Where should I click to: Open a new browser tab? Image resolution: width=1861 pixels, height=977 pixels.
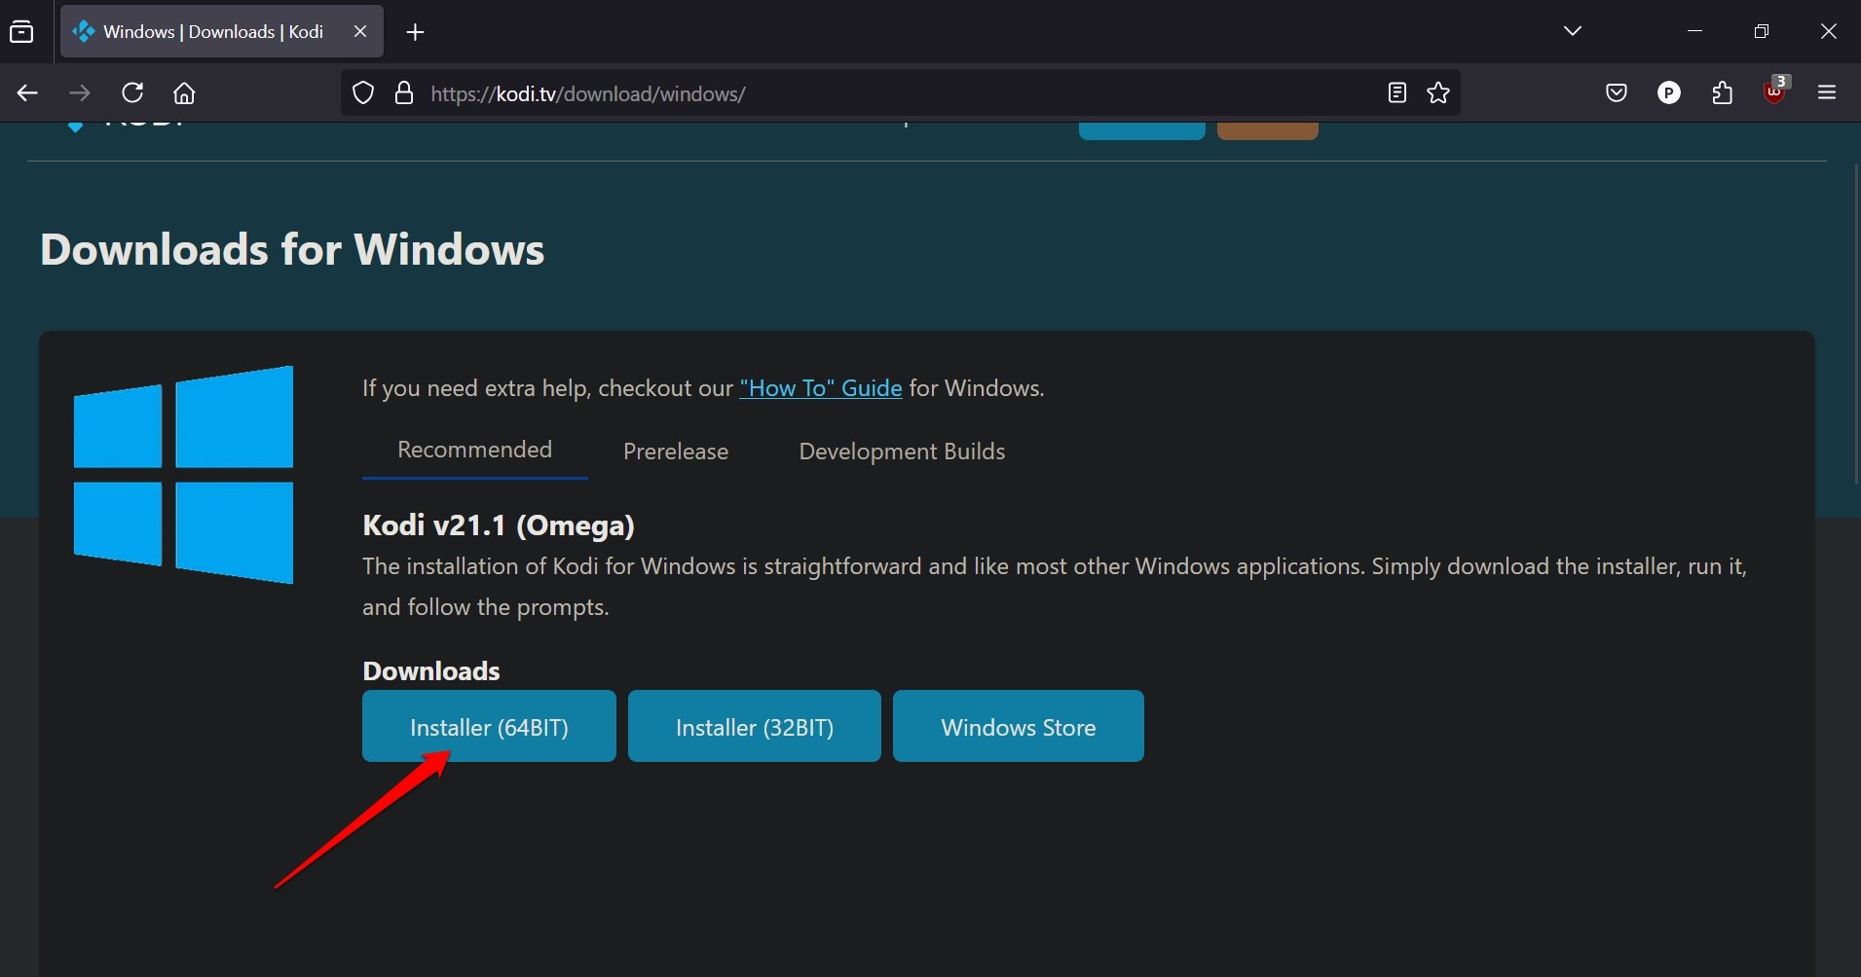coord(415,32)
